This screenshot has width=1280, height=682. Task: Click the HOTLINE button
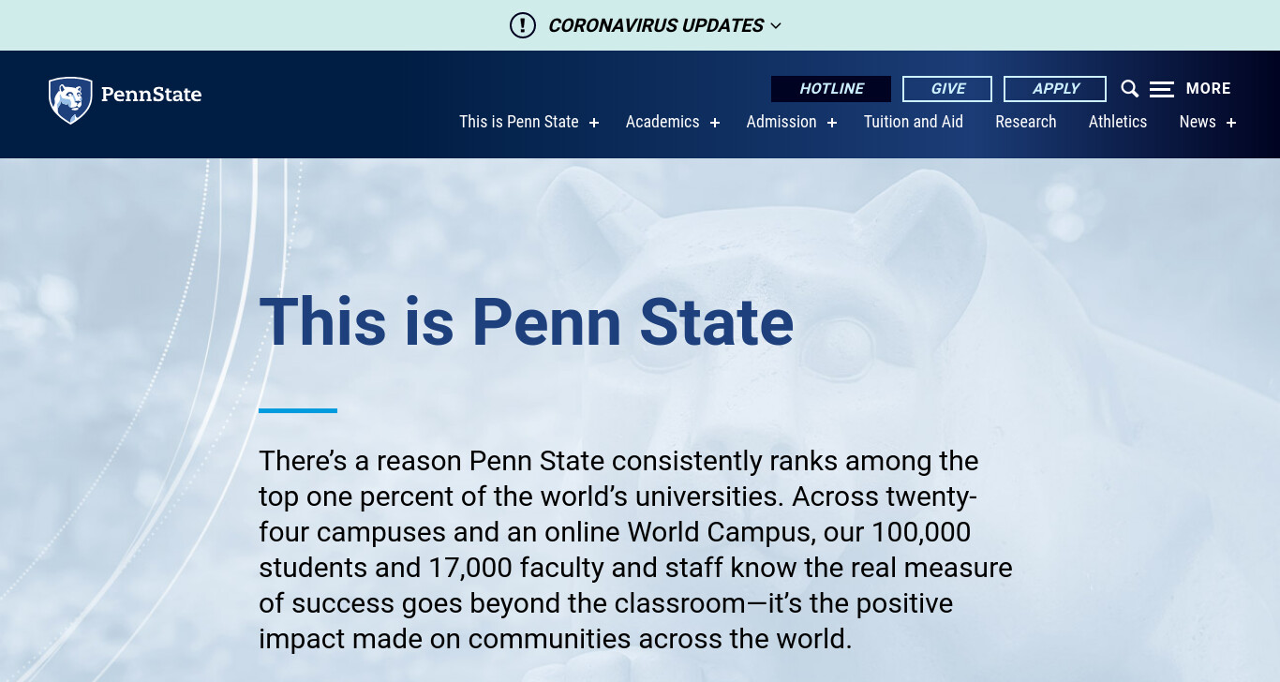point(831,89)
